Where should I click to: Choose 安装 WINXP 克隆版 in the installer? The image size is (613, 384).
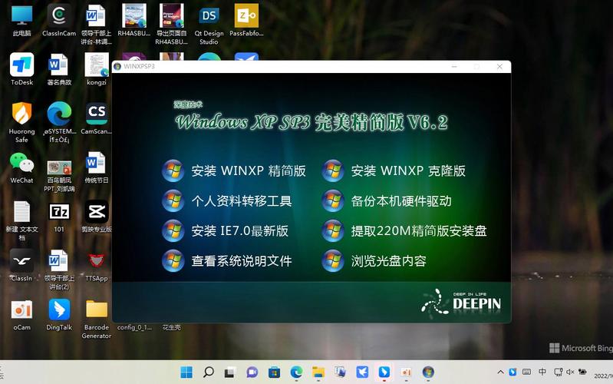[394, 170]
